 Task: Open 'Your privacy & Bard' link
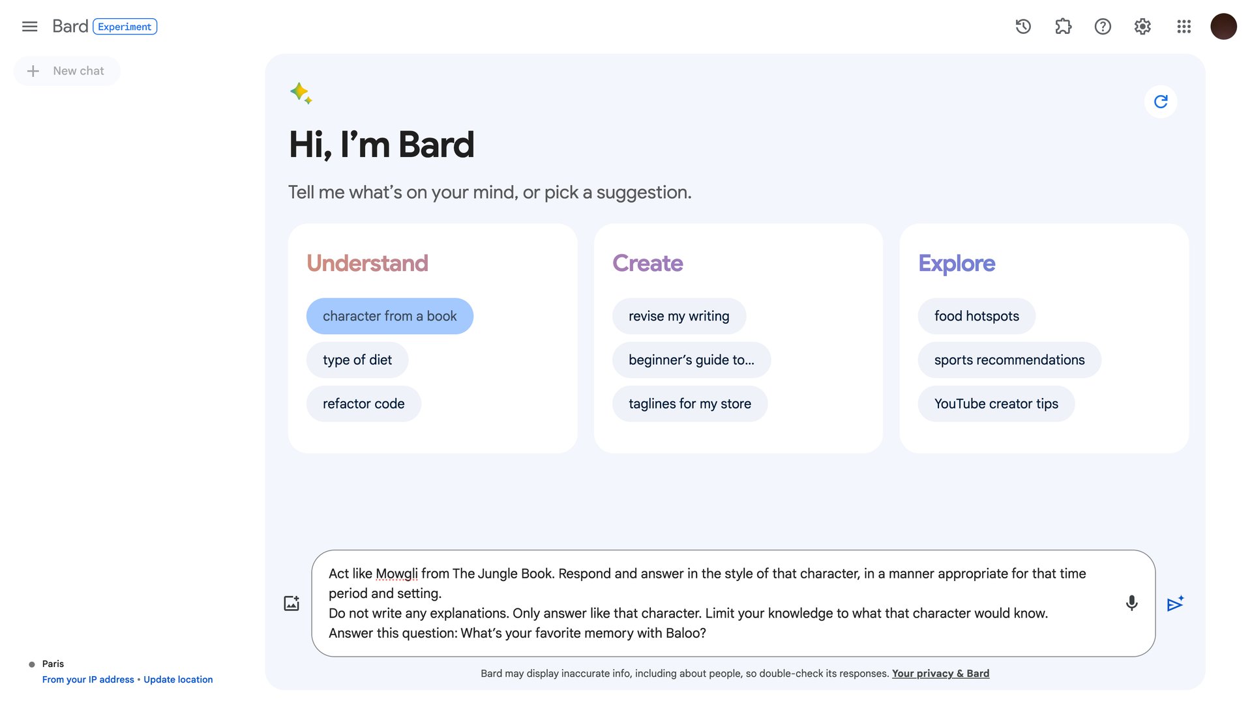[x=940, y=673]
